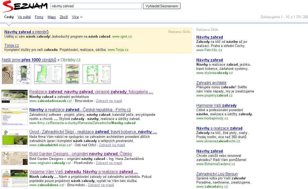Click the Firmy.cz site preview thumbnail
308x189 pixels.
15,116
